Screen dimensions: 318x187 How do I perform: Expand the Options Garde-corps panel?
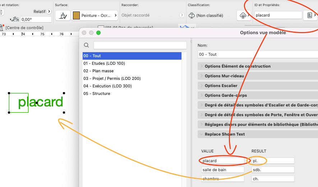258,95
